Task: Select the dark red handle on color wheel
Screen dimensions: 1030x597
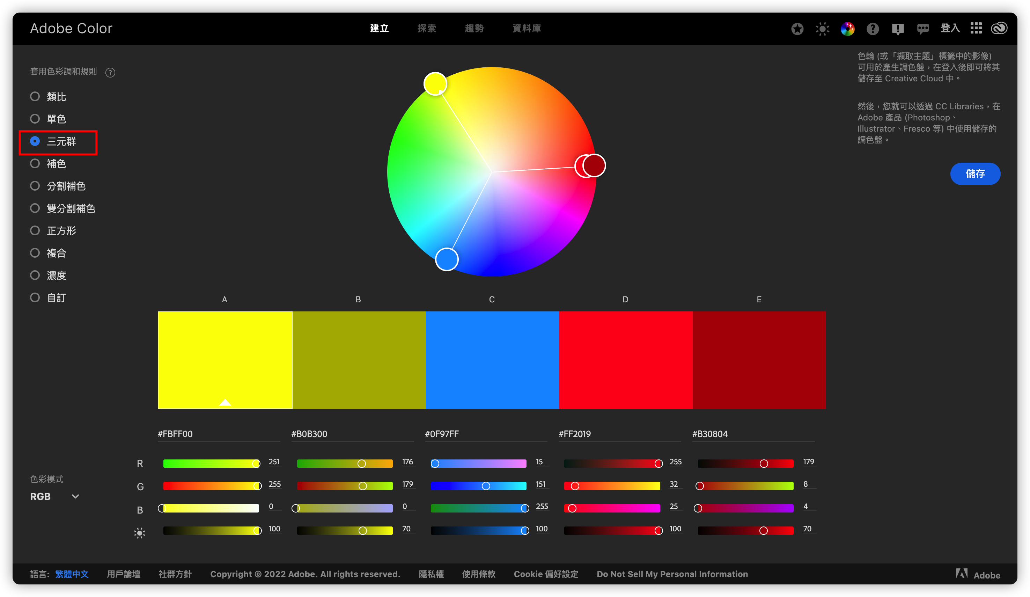Action: pos(595,165)
